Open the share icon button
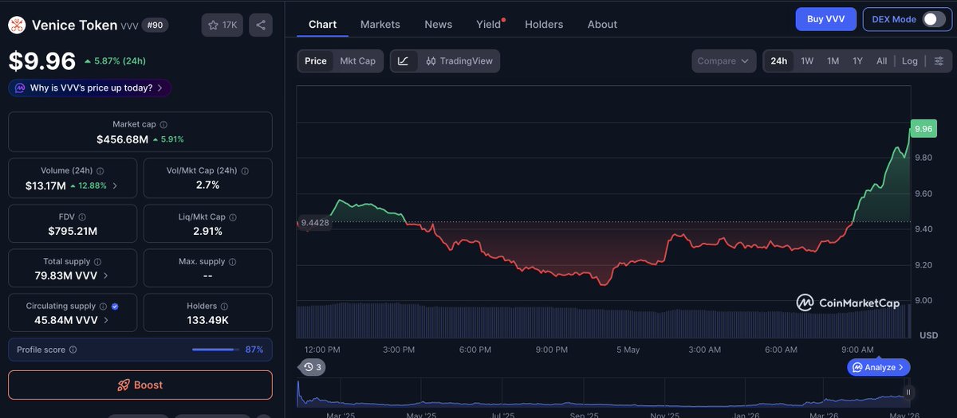957x418 pixels. coord(261,25)
